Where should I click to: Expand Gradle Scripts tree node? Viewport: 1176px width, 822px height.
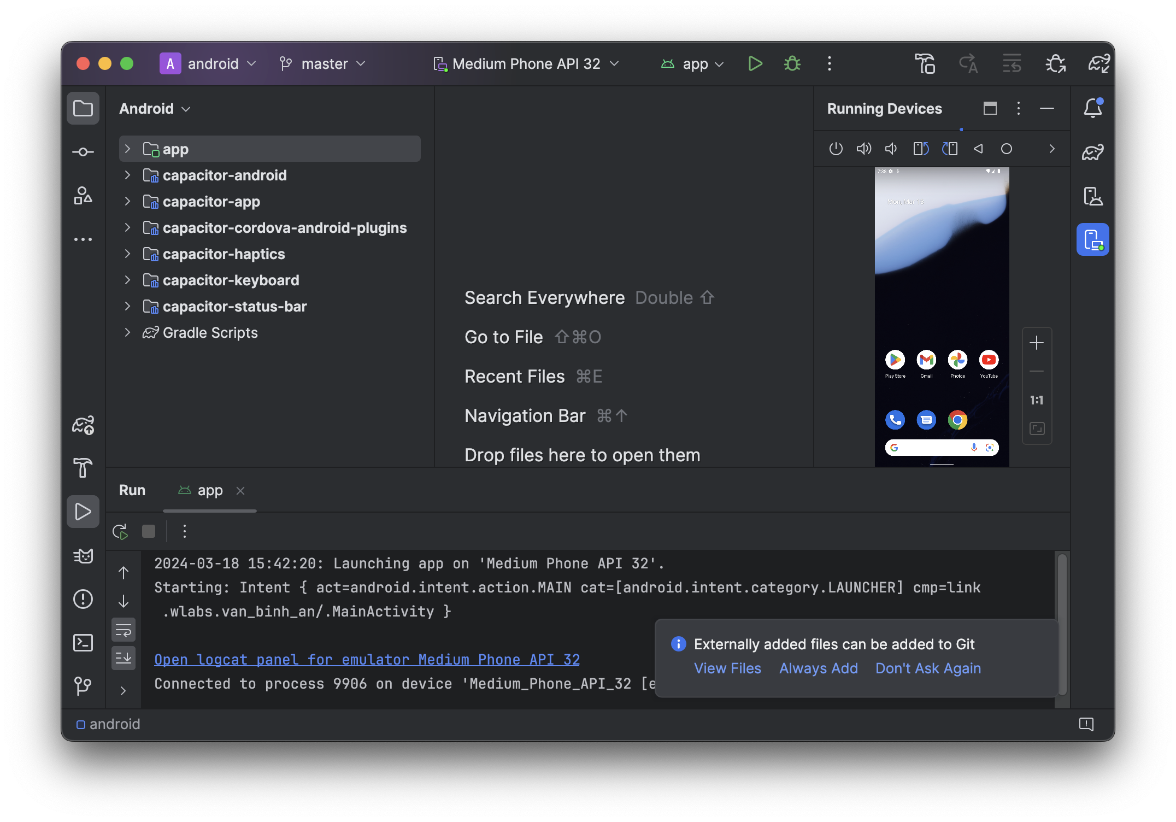click(127, 332)
